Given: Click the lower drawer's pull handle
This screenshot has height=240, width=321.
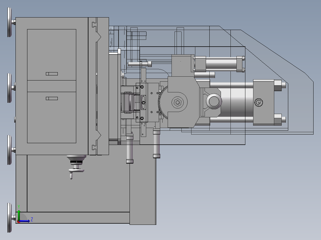Looking at the screenshot, I should (x=52, y=98).
